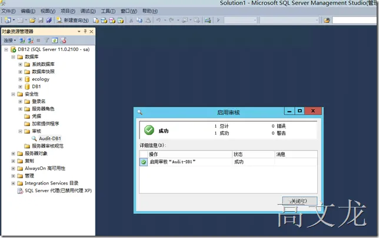Click the 操作 column header
This screenshot has height=238, width=379.
click(189, 154)
